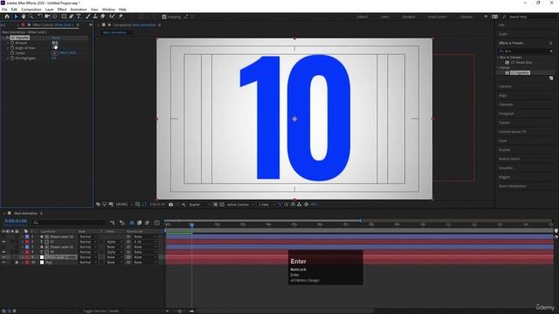Select the Selection (arrow) tool

point(16,17)
